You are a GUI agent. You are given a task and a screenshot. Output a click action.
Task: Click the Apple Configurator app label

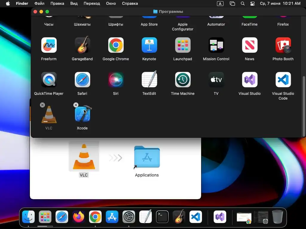pyautogui.click(x=183, y=27)
